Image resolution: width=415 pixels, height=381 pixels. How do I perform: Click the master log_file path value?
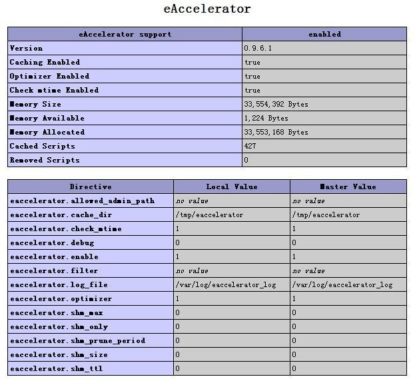point(342,285)
